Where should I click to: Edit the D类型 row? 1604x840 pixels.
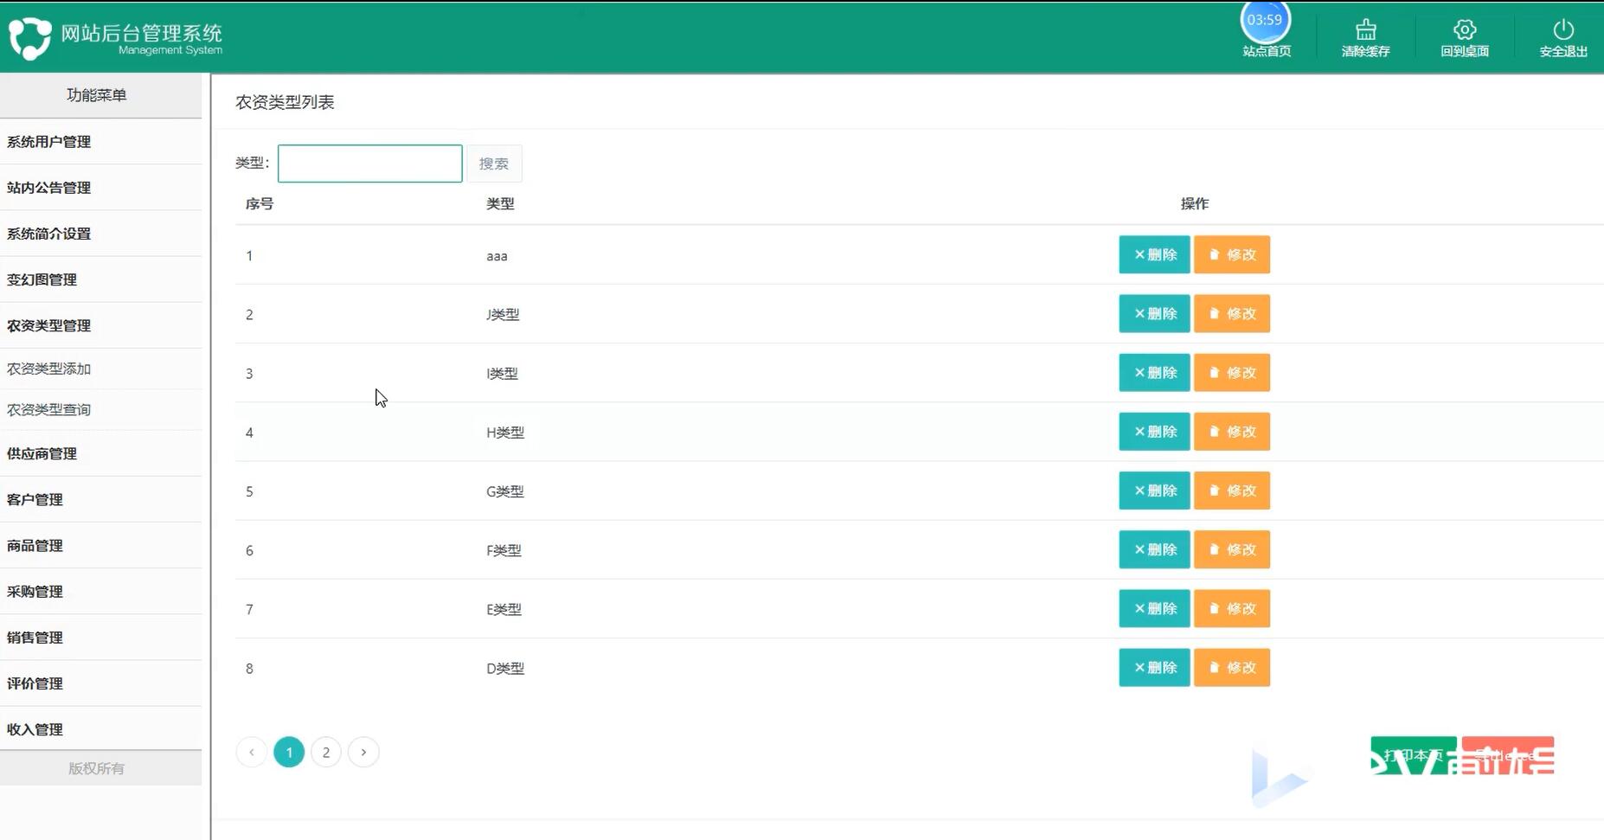click(x=1231, y=668)
